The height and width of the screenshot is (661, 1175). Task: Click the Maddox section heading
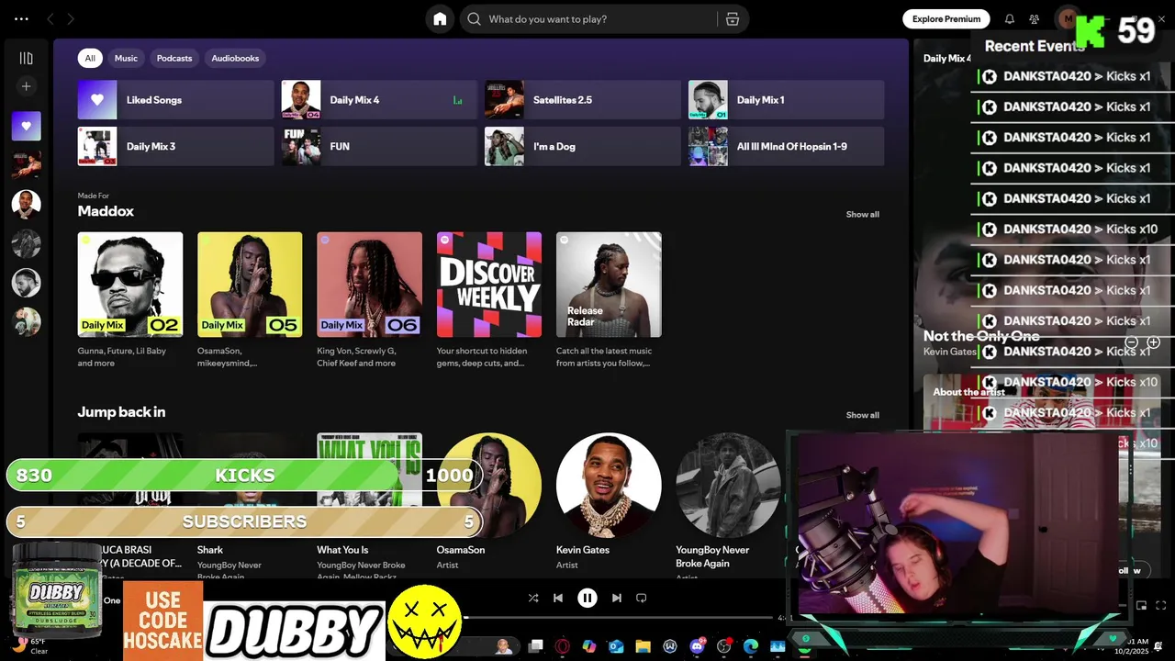click(x=106, y=211)
